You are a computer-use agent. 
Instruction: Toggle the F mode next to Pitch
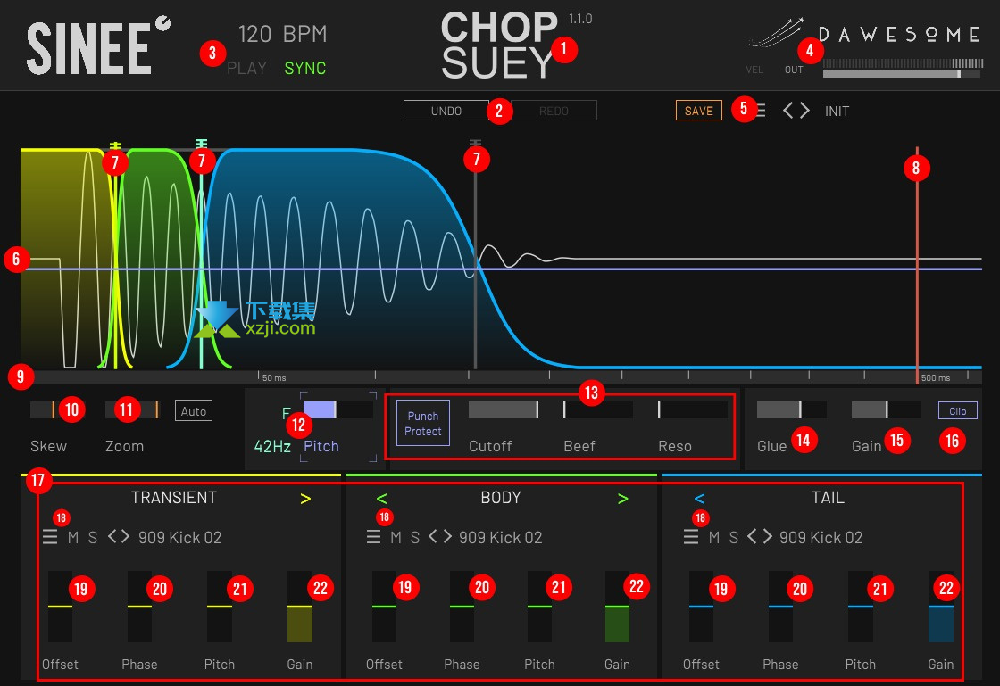coord(287,413)
